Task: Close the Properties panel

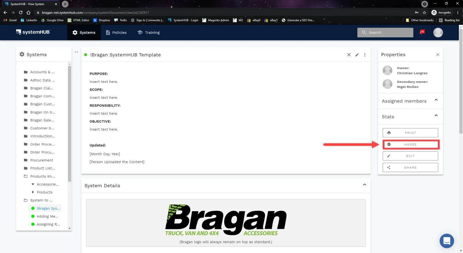Action: [438, 55]
